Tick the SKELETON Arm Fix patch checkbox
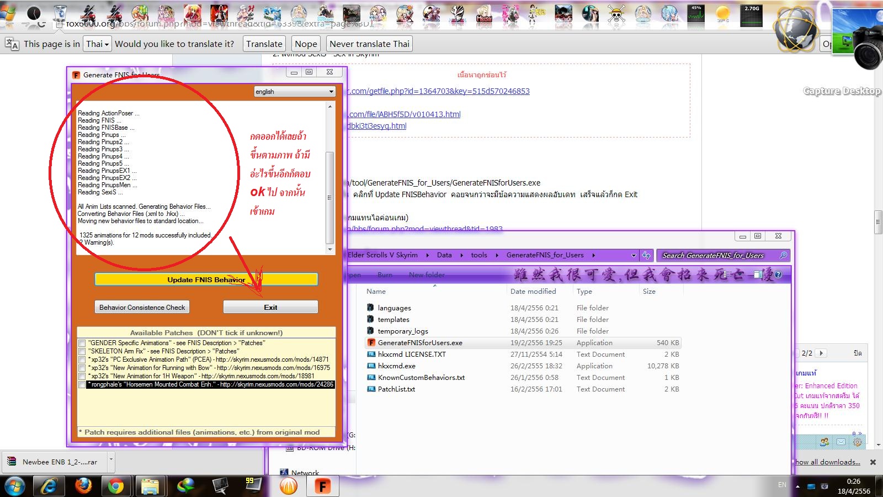This screenshot has width=883, height=497. coord(82,351)
